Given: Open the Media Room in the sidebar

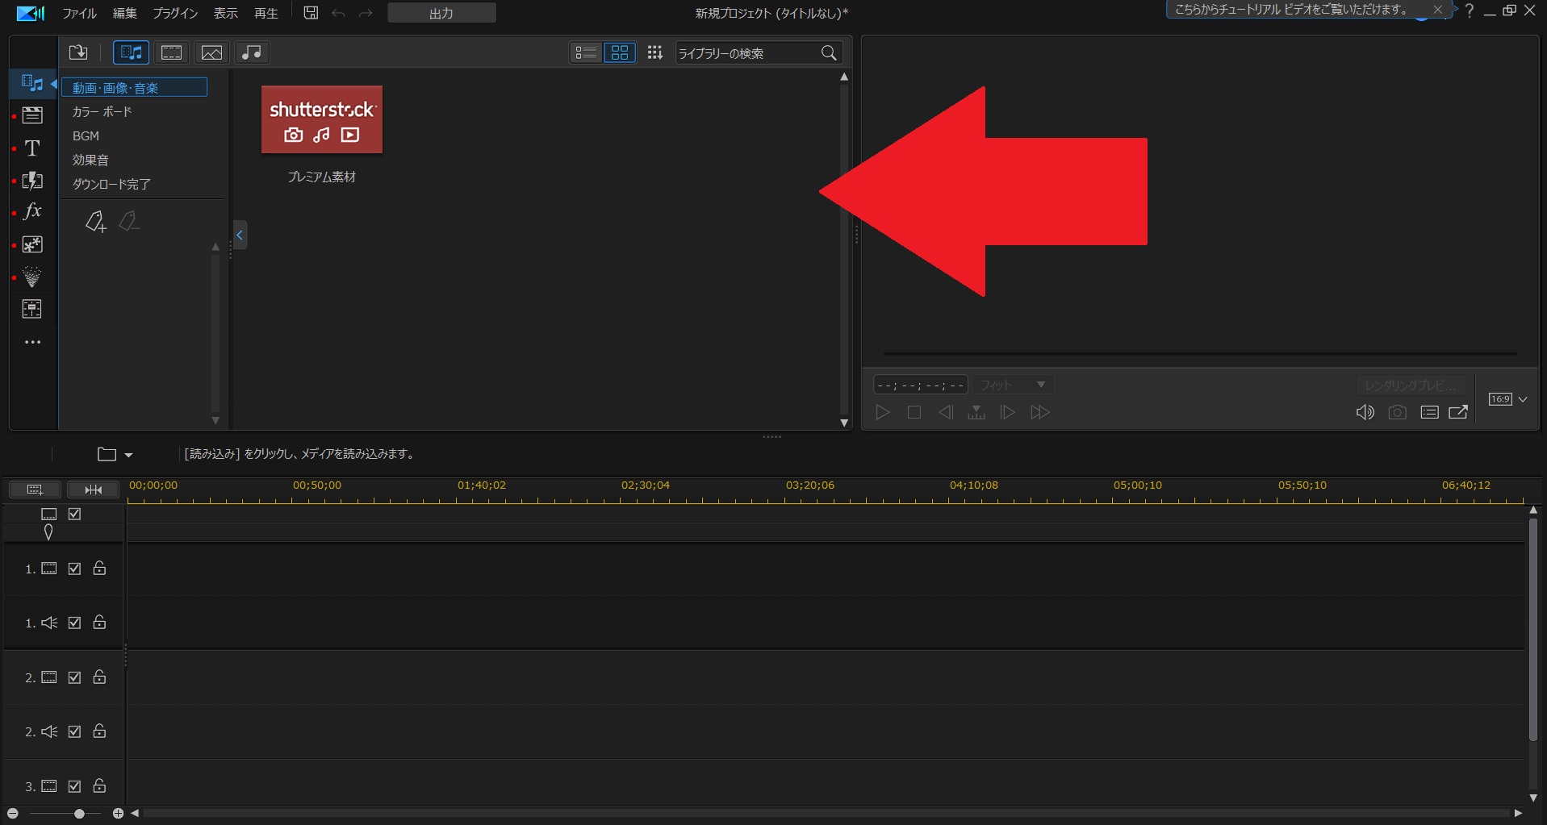Looking at the screenshot, I should (32, 82).
